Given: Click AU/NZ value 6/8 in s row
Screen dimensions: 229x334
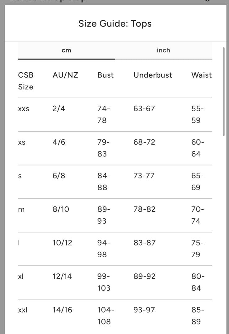Looking at the screenshot, I should (59, 176).
